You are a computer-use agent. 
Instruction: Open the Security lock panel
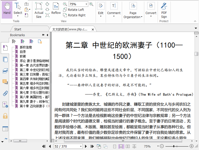pos(5,116)
